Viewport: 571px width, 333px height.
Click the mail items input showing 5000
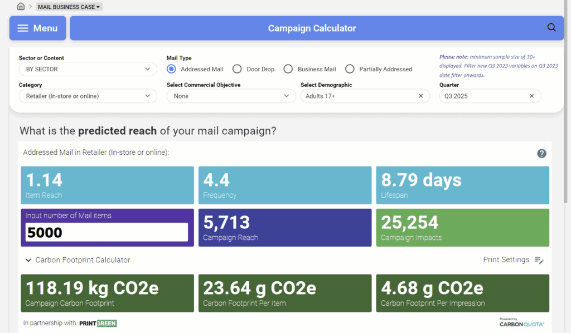106,232
